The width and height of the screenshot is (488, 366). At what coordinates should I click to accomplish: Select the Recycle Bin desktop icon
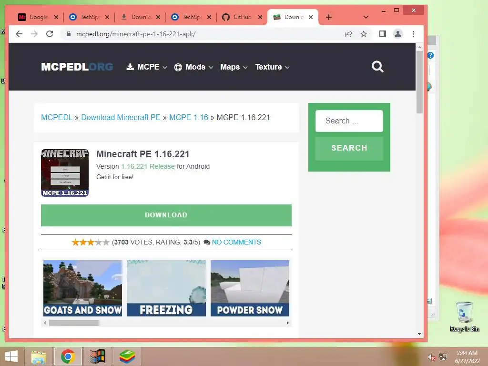click(464, 317)
